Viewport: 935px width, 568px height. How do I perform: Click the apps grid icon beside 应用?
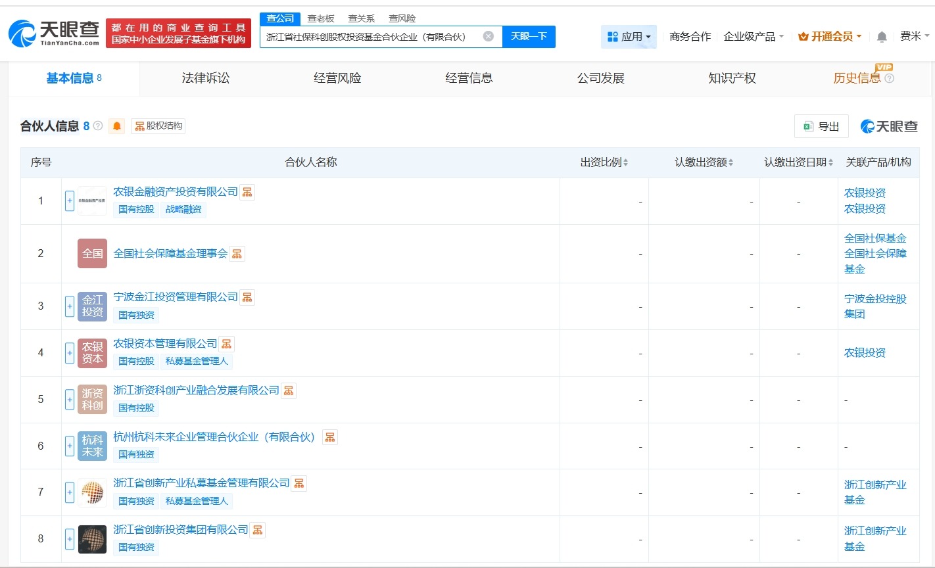coord(613,37)
